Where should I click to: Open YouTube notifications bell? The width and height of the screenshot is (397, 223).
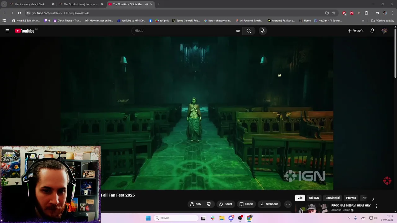click(372, 31)
